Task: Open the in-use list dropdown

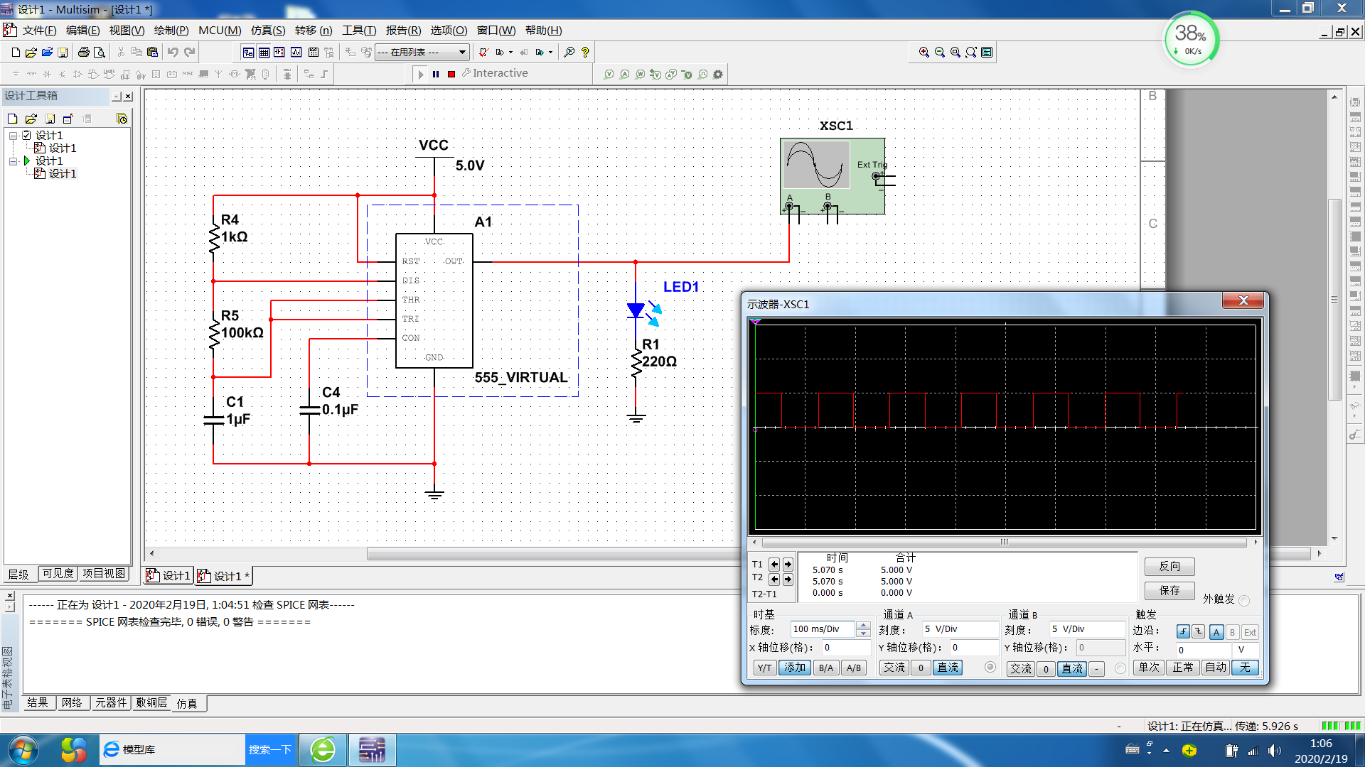Action: [x=462, y=52]
